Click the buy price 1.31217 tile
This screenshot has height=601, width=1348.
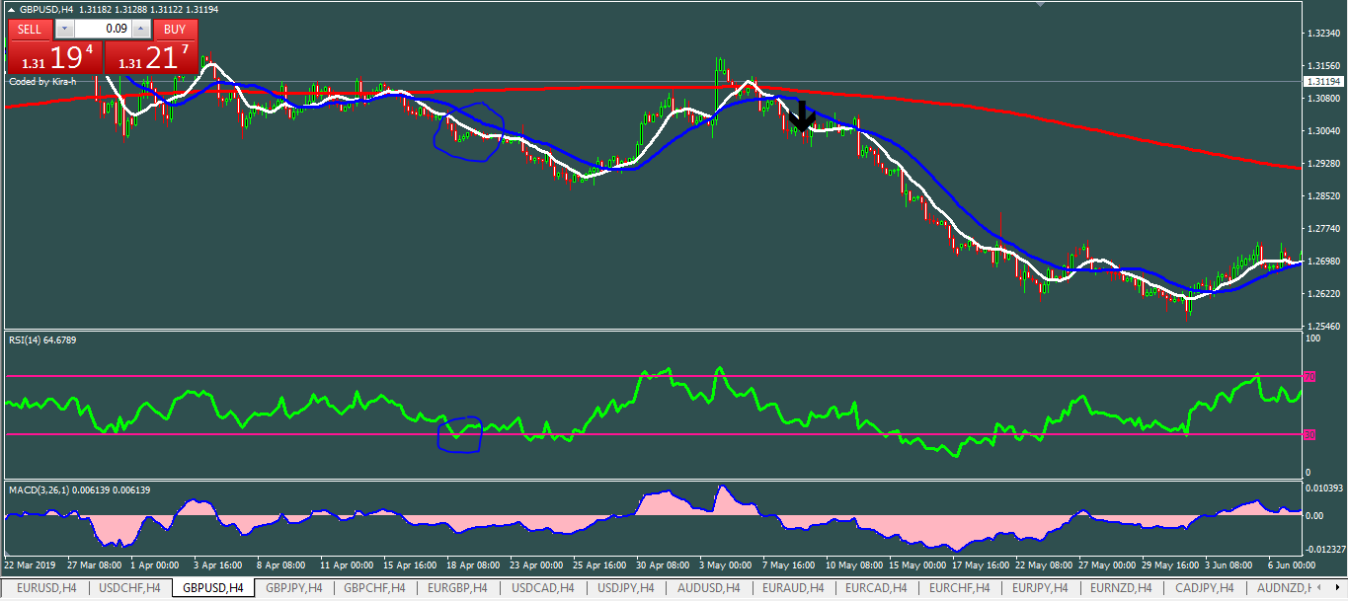(x=152, y=57)
